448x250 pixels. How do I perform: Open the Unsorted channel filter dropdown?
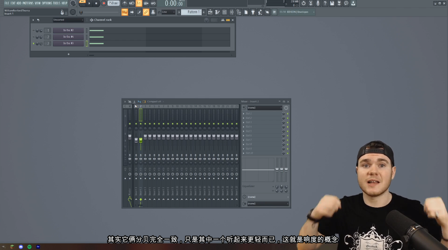click(68, 20)
